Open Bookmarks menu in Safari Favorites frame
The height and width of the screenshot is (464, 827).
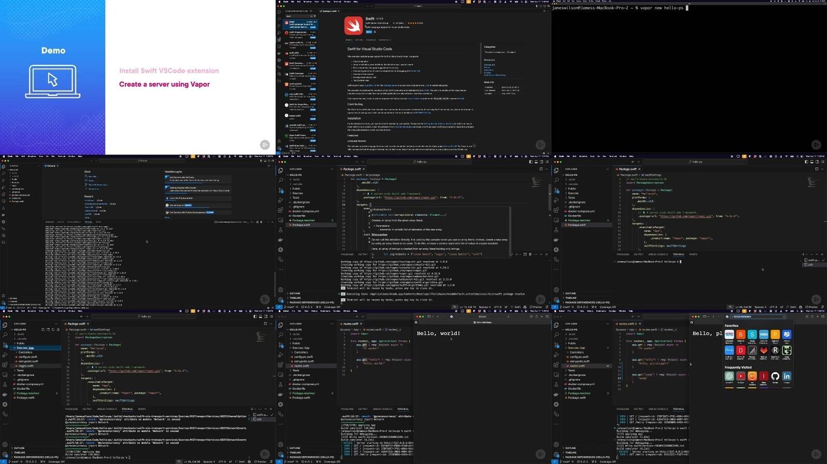(x=601, y=311)
